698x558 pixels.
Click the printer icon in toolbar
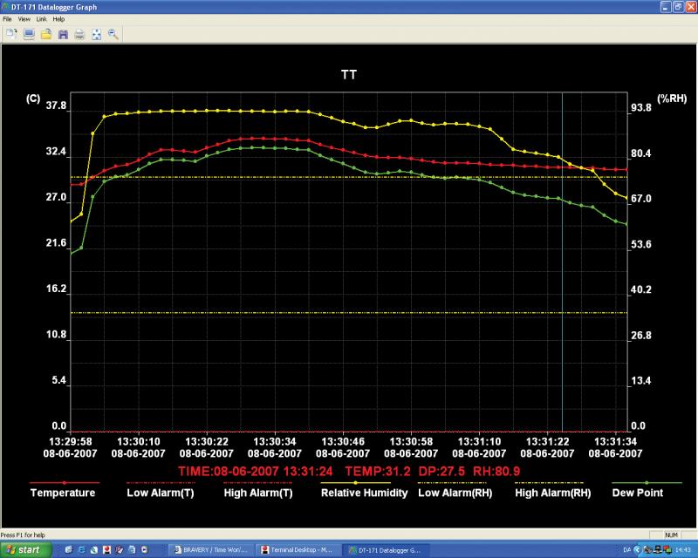(x=79, y=34)
